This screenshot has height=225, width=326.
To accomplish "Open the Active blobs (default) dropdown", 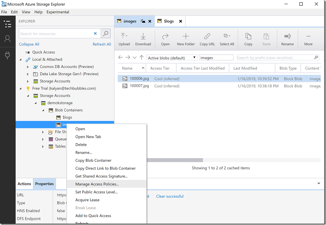I will [x=172, y=58].
